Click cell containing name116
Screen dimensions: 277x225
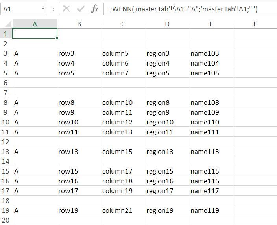211,181
